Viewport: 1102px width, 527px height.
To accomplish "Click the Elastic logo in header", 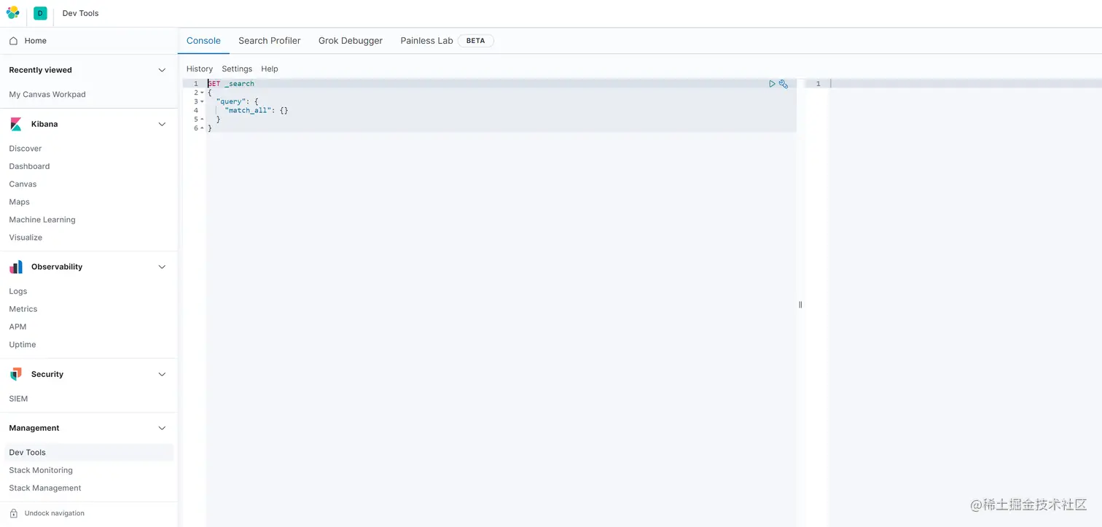I will (x=12, y=12).
